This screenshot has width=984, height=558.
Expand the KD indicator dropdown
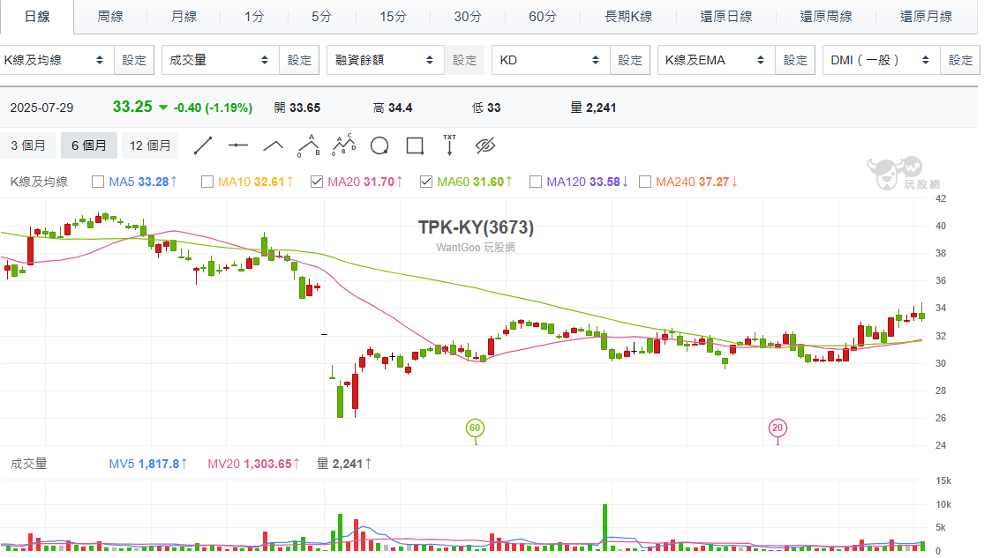[549, 60]
